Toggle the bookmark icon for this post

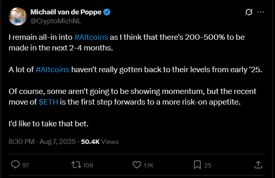pos(197,165)
